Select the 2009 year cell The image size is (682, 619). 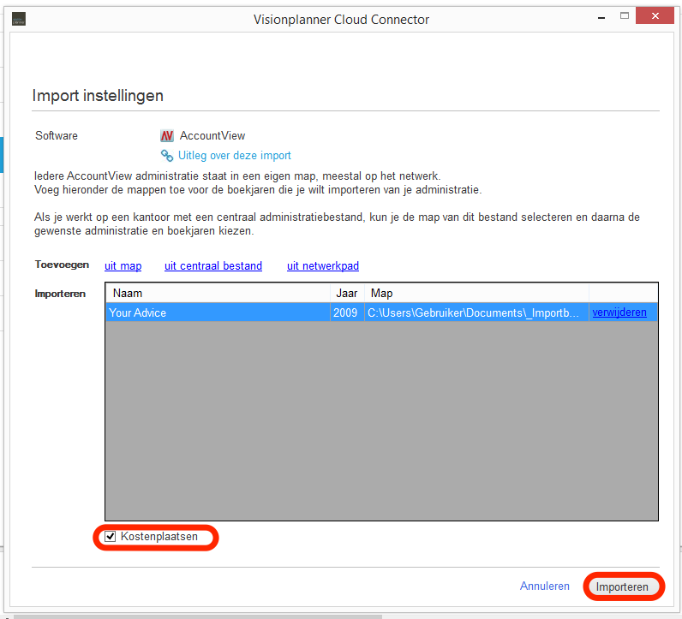347,312
